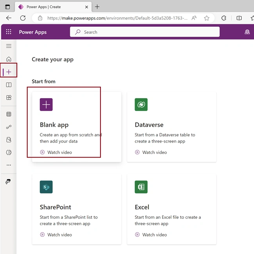Open the environment icon in the header
The height and width of the screenshot is (254, 254).
(x=247, y=32)
